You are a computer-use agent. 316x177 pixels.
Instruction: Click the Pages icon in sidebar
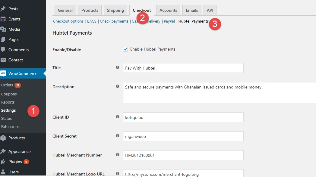click(x=3, y=39)
